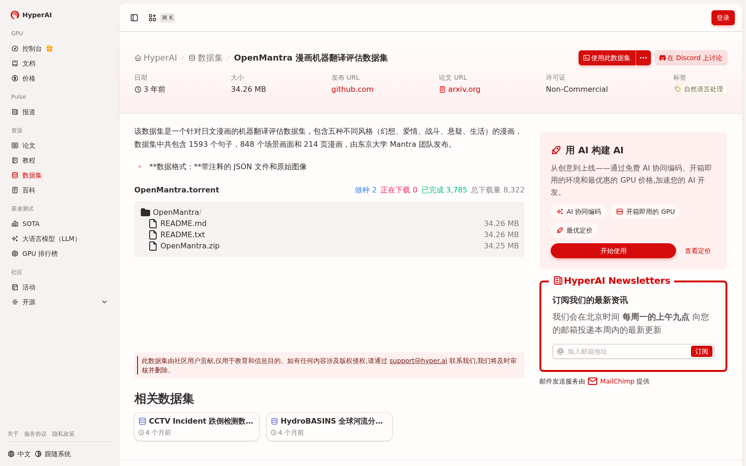Click the 隐私政策 footer link

pyautogui.click(x=63, y=434)
